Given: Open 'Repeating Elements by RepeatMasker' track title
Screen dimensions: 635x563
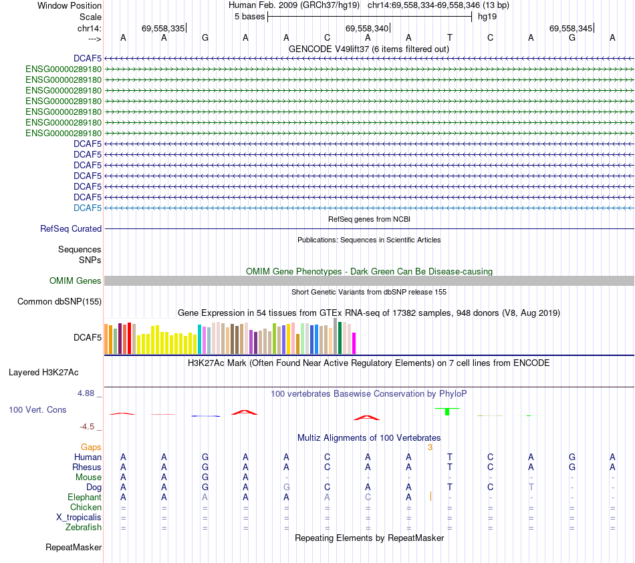Looking at the screenshot, I should [369, 538].
